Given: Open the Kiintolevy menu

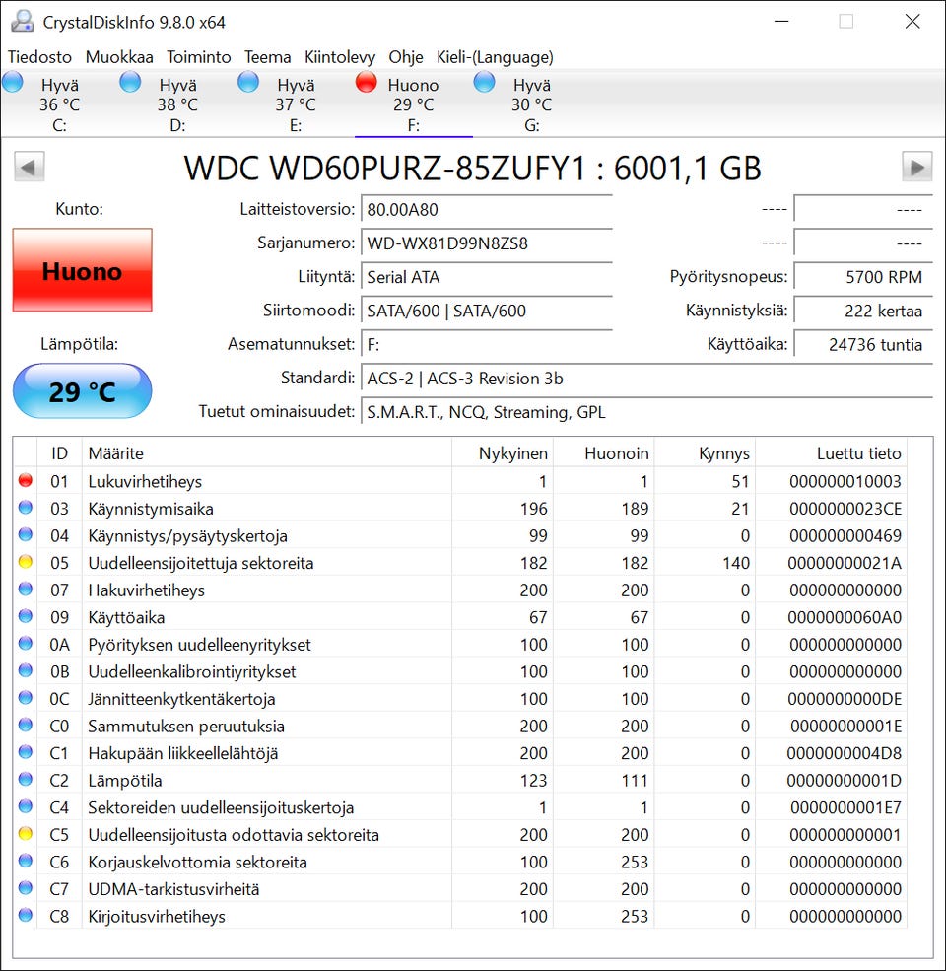Looking at the screenshot, I should [340, 57].
